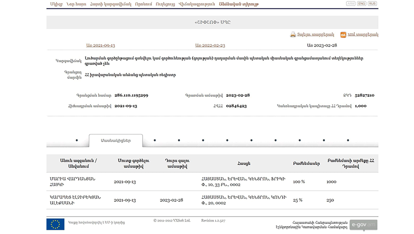
Task: View record as of 2021-09-13
Action: click(x=100, y=45)
